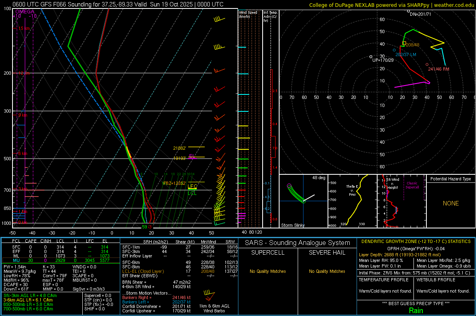The image size is (476, 316).
Task: Click the SEVERE HAIL analogue column header
Action: (327, 253)
